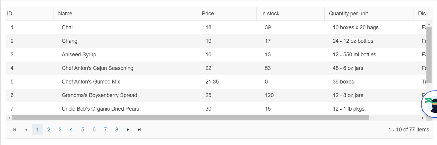Click the horizontal scrollbar left arrow
The height and width of the screenshot is (145, 437).
click(9, 118)
